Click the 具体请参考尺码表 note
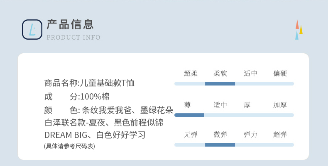The image size is (328, 166). [x=69, y=146]
